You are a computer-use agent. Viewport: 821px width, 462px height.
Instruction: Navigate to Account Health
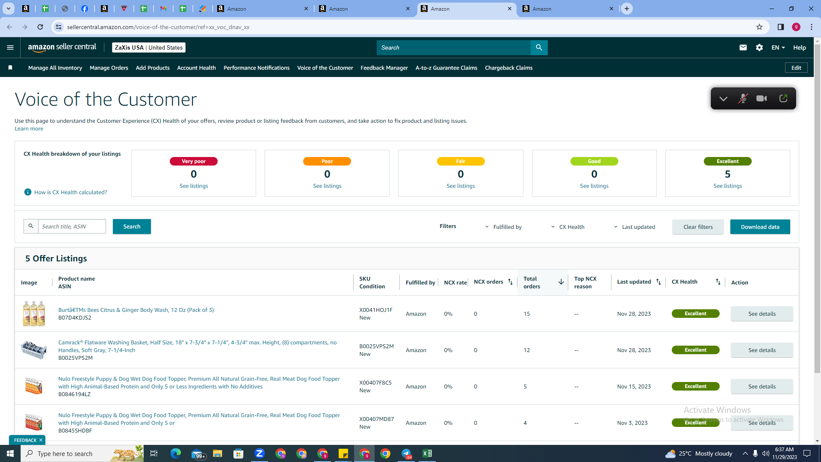(196, 68)
